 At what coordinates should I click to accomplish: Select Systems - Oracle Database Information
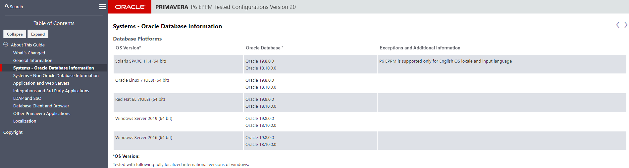click(x=54, y=68)
